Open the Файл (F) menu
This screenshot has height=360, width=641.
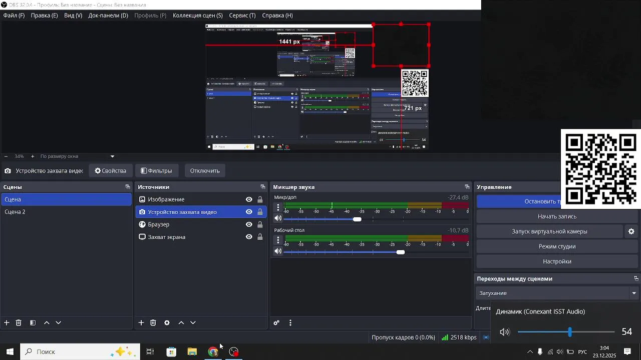[x=14, y=15]
